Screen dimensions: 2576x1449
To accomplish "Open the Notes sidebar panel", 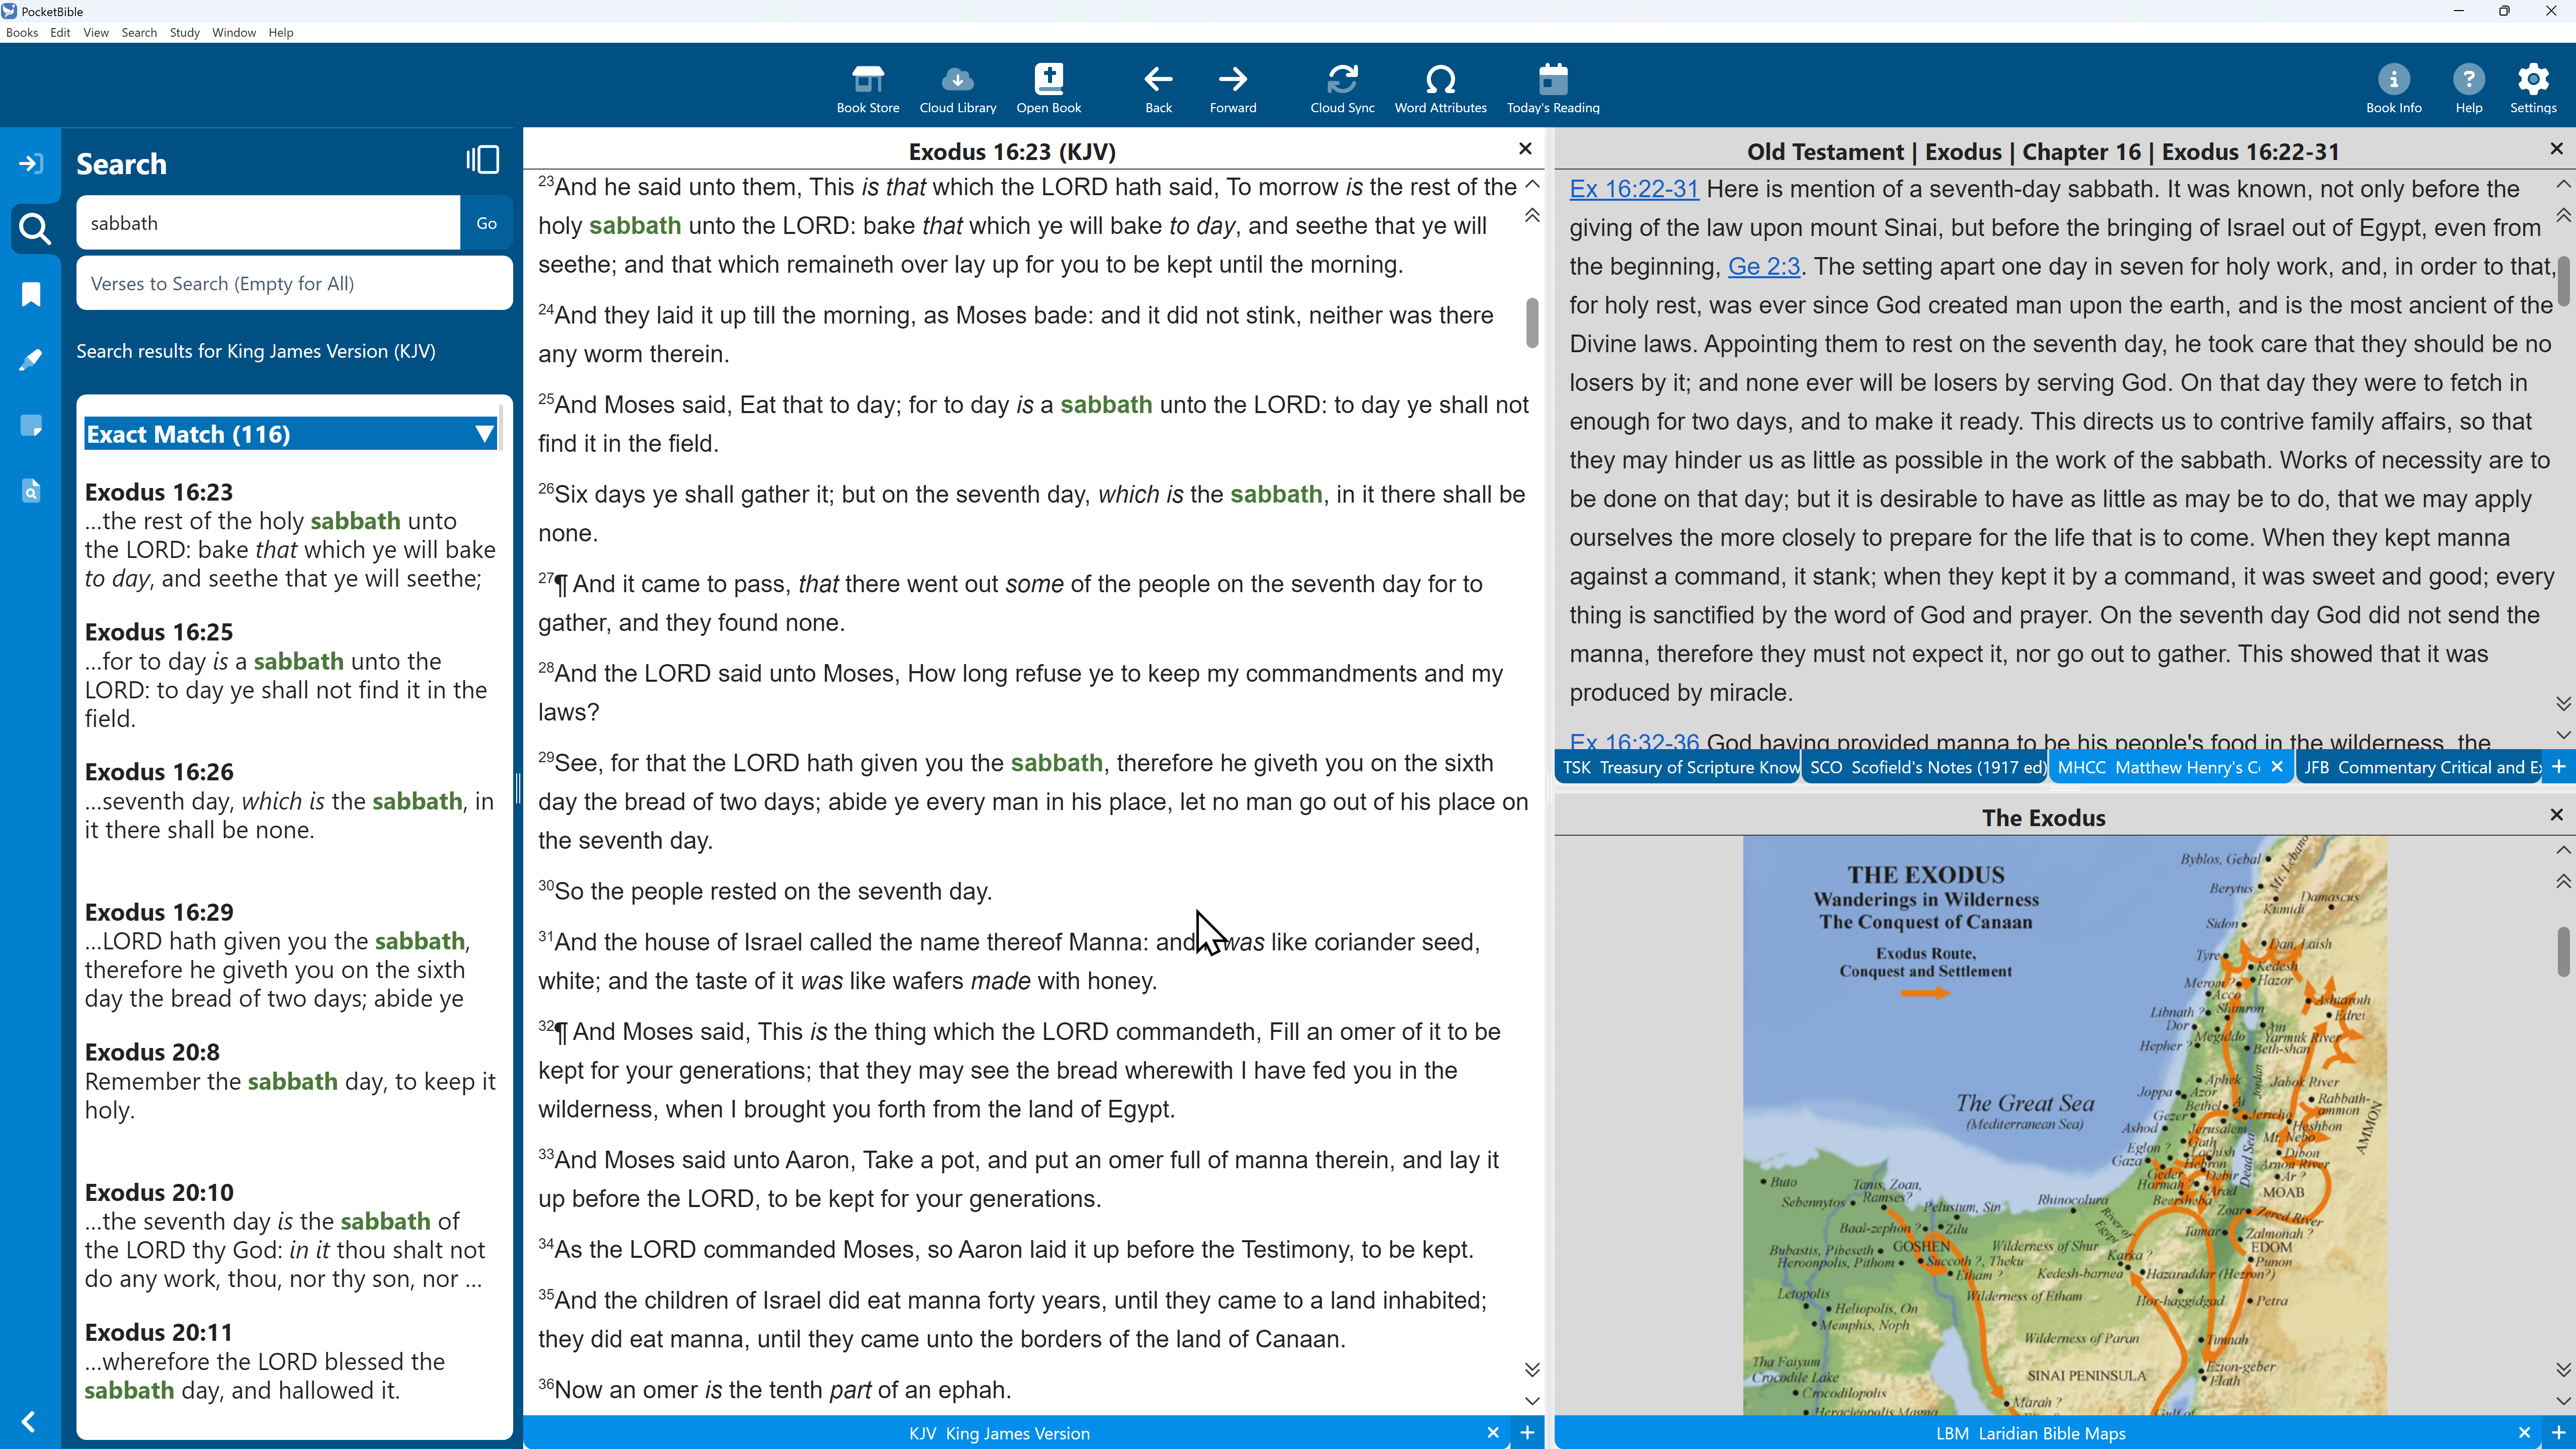I will coord(31,425).
